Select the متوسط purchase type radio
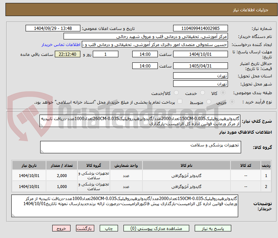 tap(209, 102)
